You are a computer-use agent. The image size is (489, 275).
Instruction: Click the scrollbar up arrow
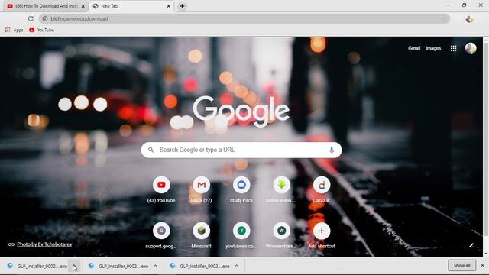point(486,40)
